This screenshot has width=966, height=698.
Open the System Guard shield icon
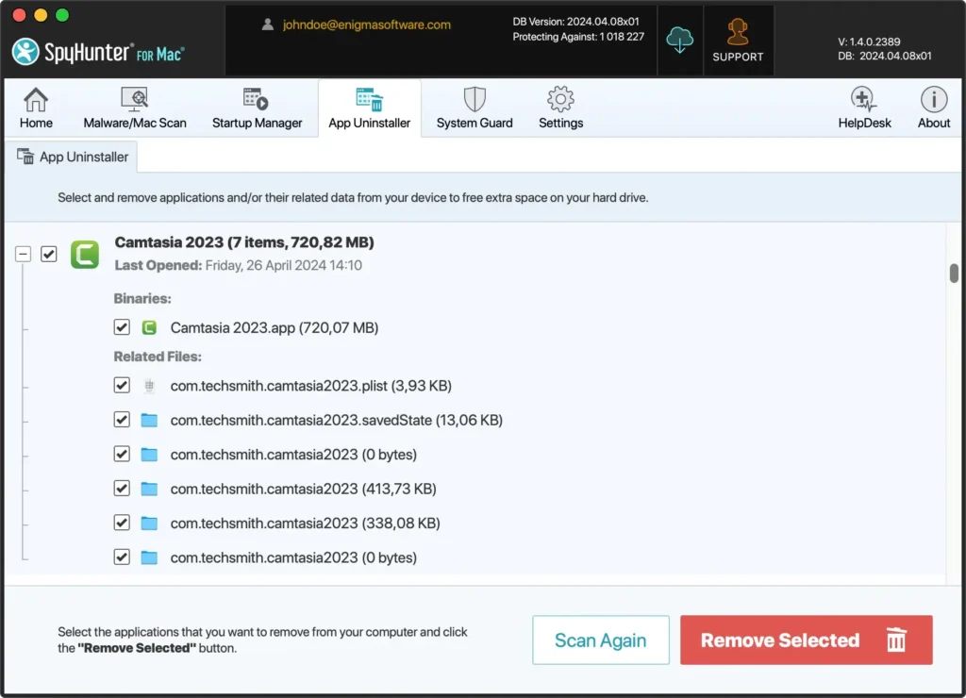click(475, 99)
